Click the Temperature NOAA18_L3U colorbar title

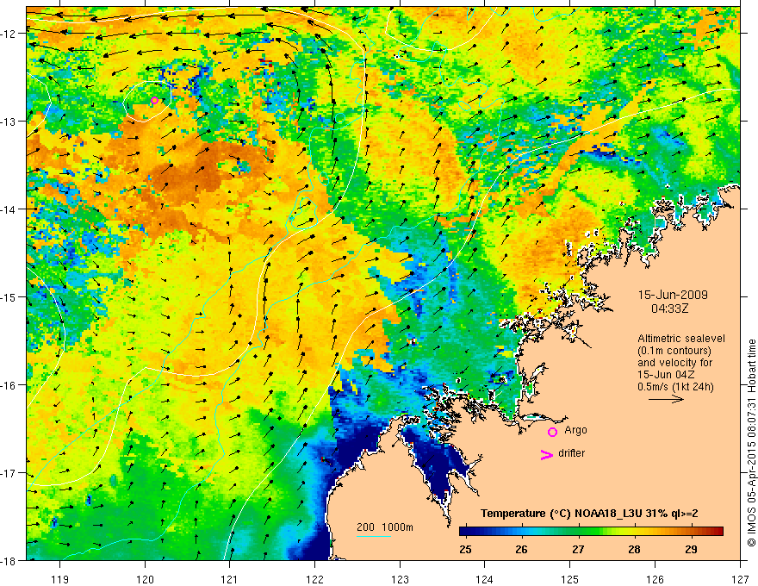click(x=589, y=514)
